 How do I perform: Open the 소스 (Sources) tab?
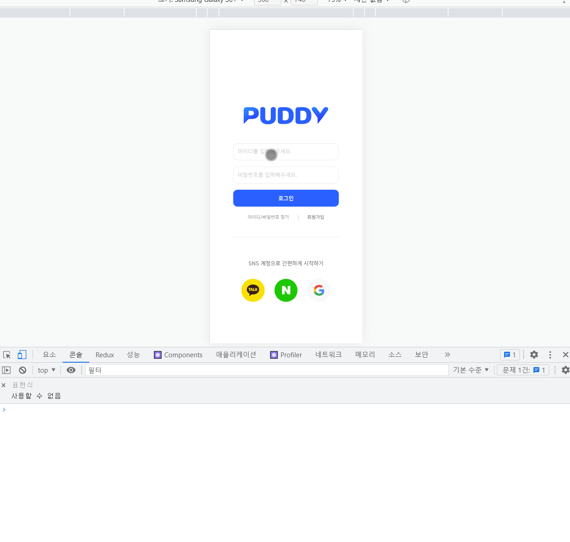(395, 355)
